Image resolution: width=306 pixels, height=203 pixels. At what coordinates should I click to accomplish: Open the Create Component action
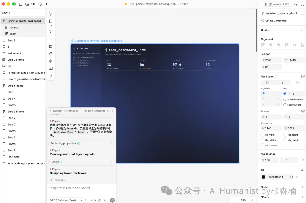(x=274, y=21)
